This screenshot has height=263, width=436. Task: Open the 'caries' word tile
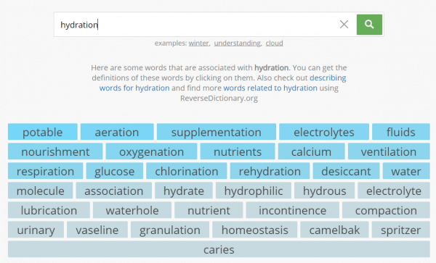click(x=219, y=249)
